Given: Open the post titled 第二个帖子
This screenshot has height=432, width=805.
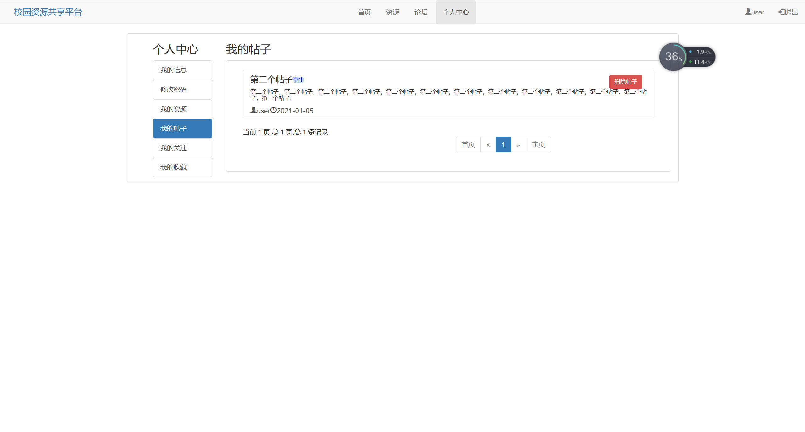Looking at the screenshot, I should (x=271, y=79).
